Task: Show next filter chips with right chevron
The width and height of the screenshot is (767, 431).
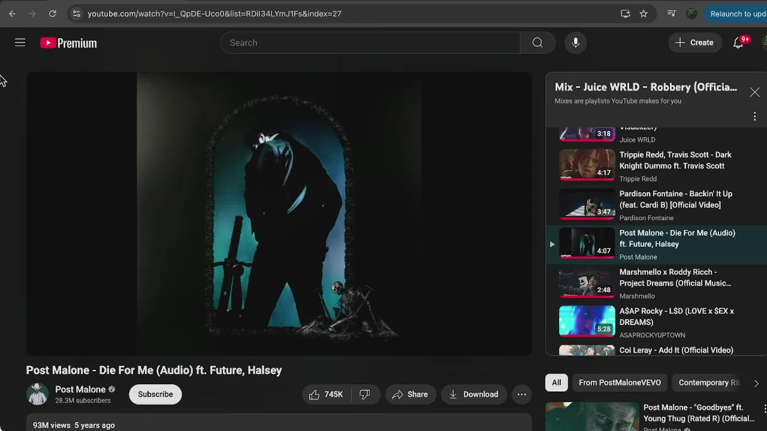Action: point(756,383)
